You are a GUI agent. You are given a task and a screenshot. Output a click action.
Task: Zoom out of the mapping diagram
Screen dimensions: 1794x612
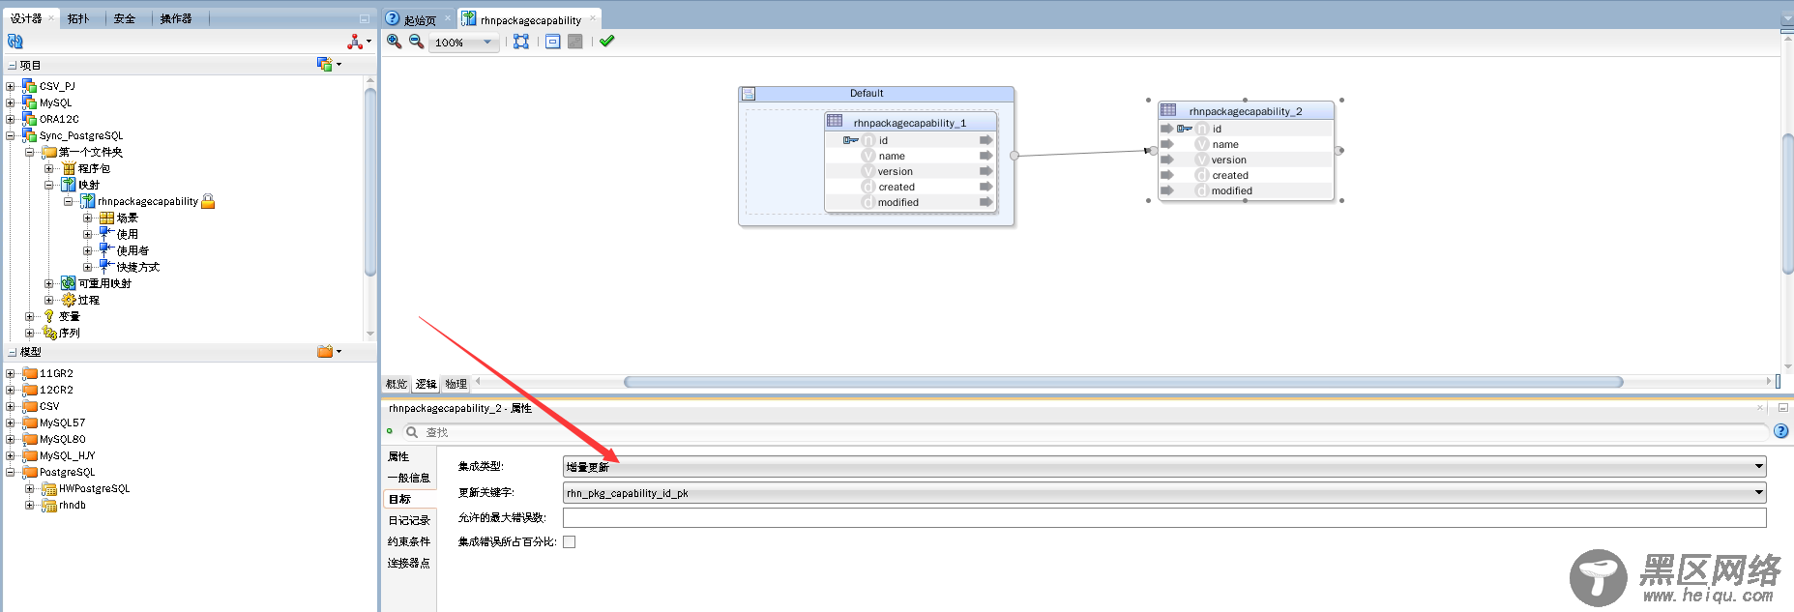[x=416, y=42]
